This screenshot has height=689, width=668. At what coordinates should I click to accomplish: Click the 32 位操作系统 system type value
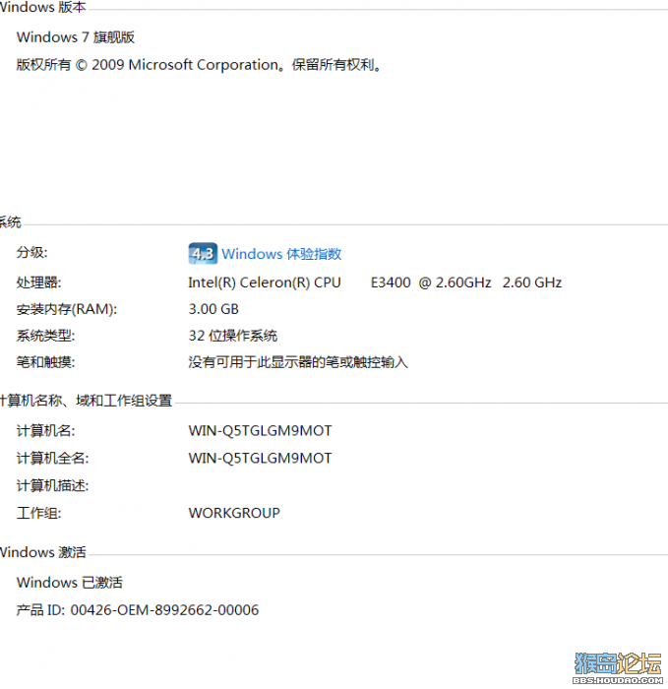click(233, 336)
